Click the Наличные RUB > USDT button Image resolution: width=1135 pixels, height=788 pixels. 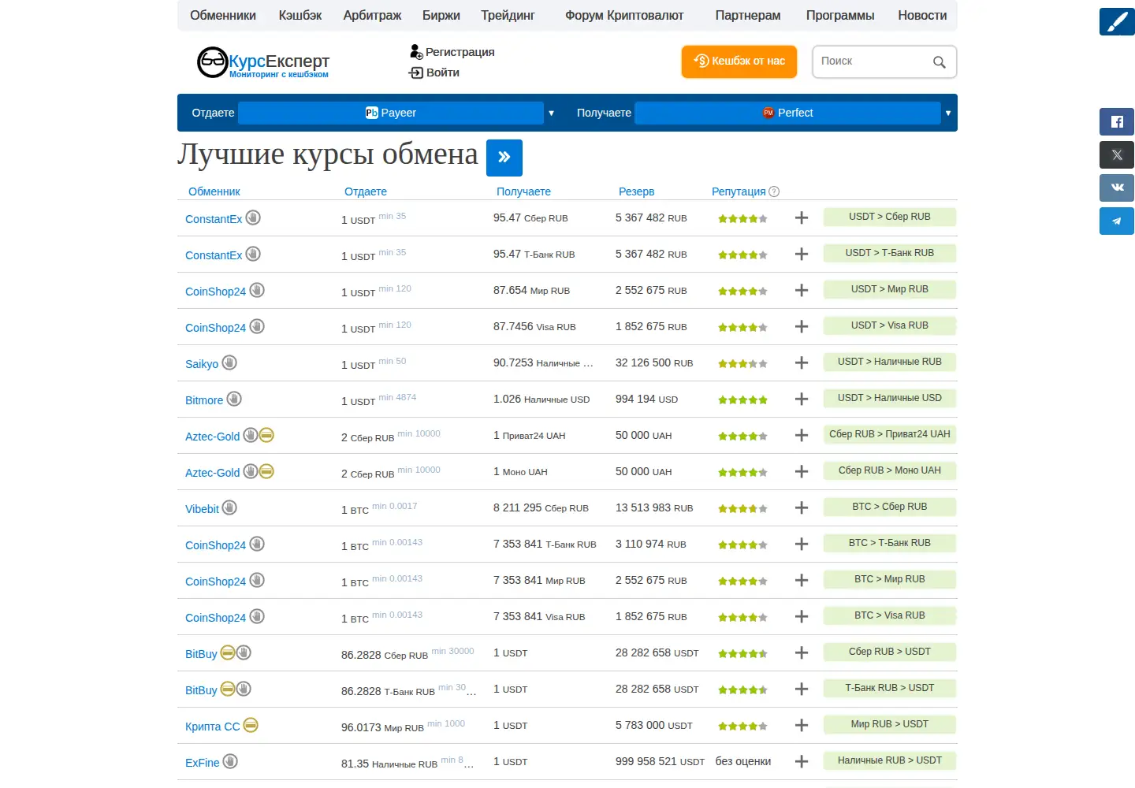pyautogui.click(x=890, y=761)
